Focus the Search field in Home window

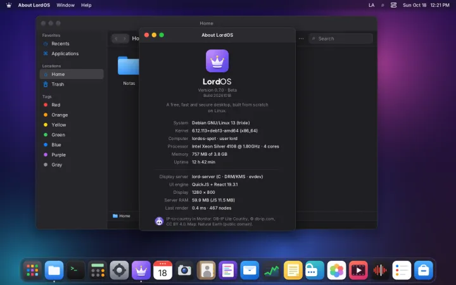pyautogui.click(x=341, y=39)
